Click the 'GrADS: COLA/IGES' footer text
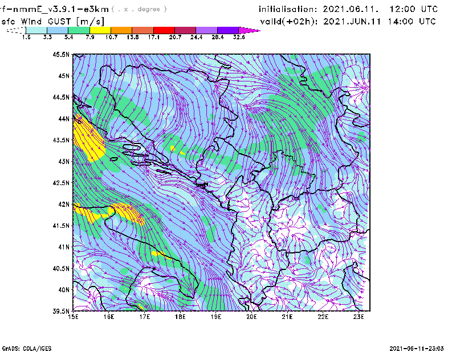Screen dimensions: 456x352 click(27, 349)
